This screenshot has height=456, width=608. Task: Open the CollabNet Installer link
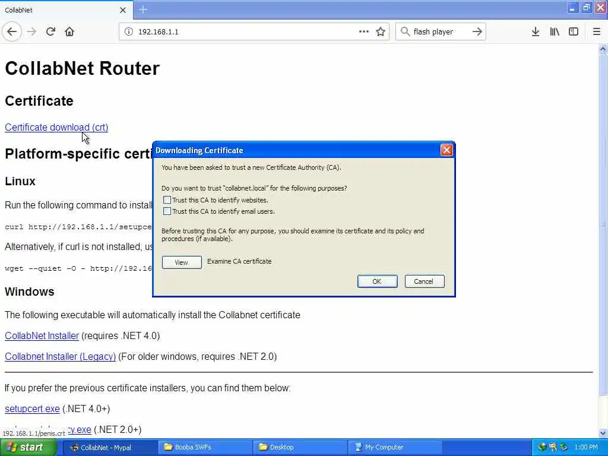[x=42, y=336]
